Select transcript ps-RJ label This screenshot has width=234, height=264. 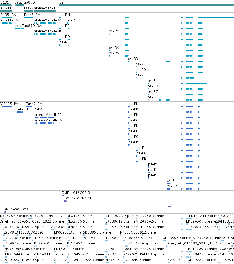[x=140, y=64]
